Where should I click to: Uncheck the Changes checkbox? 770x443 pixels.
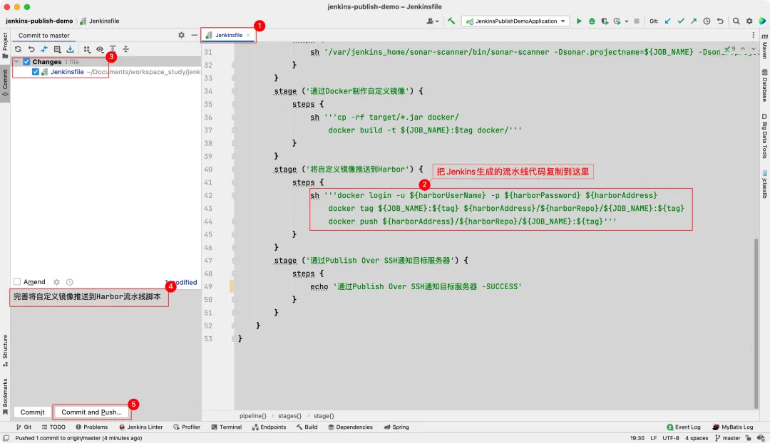tap(26, 62)
